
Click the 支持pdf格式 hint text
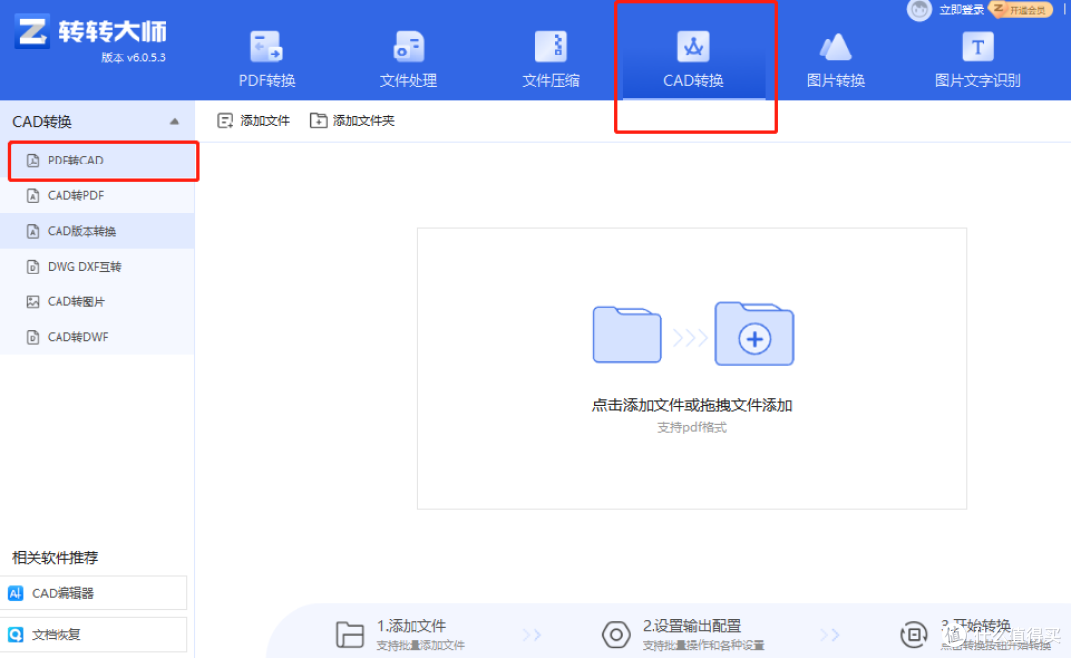(692, 428)
